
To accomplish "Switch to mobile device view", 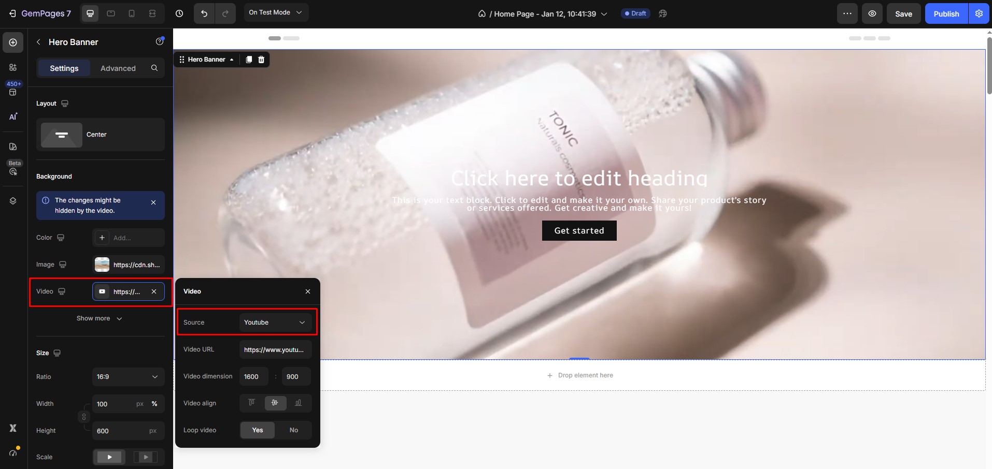I will 132,13.
